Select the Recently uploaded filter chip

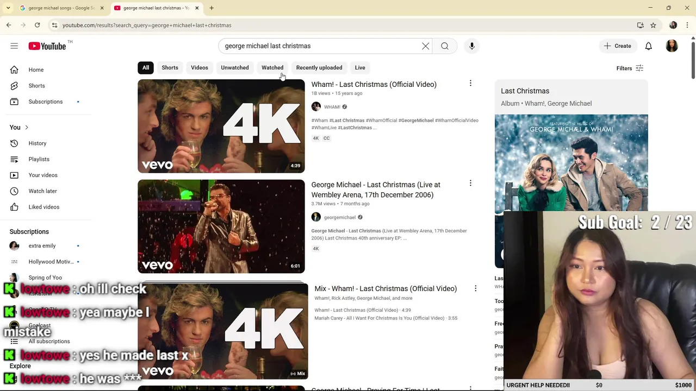[x=319, y=67]
